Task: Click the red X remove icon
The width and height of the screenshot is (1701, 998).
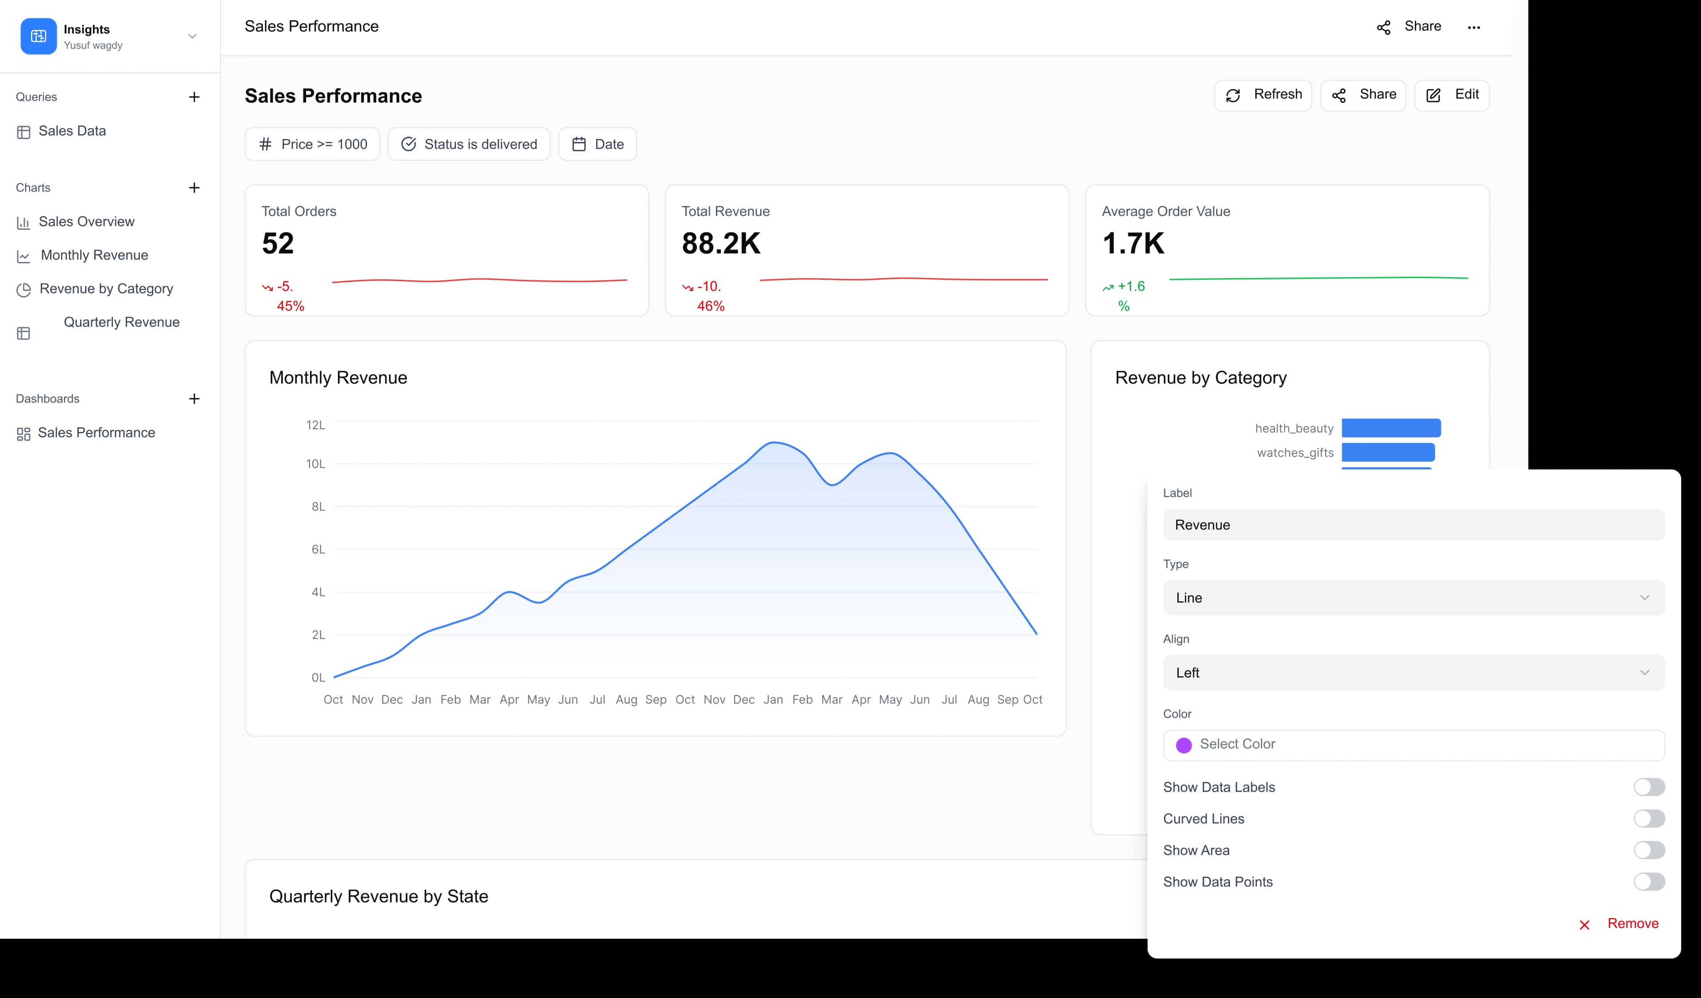Action: tap(1584, 925)
